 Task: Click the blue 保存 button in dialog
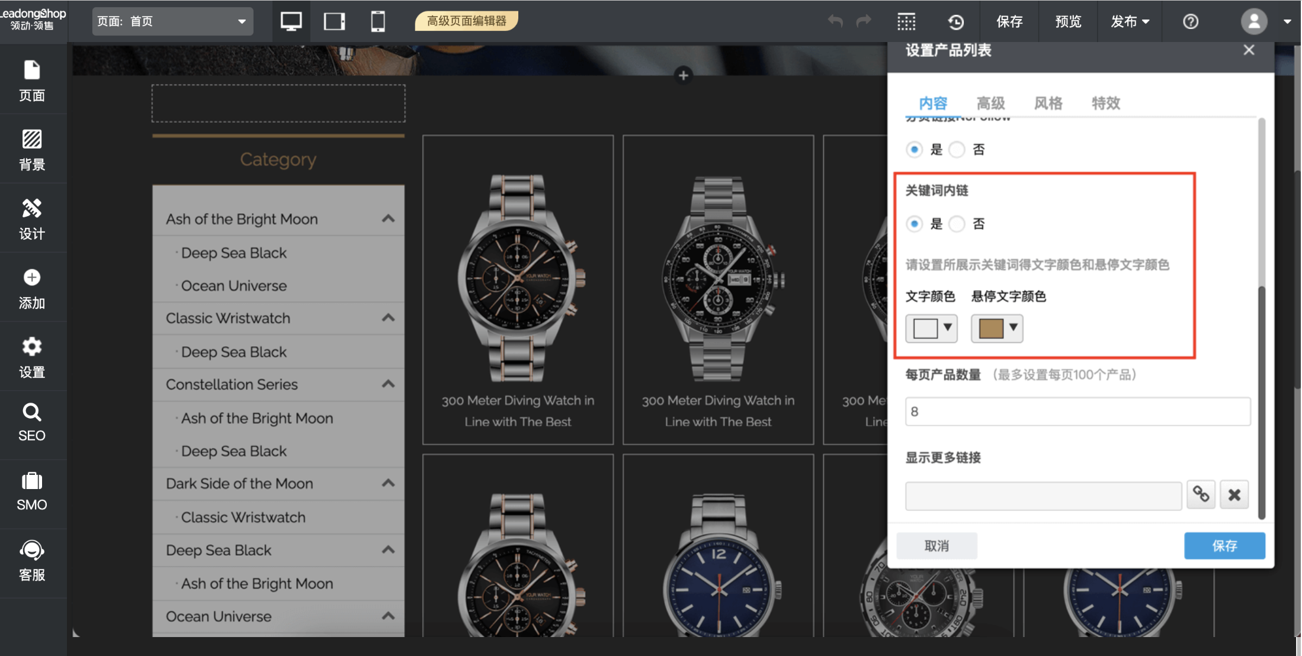(1224, 545)
